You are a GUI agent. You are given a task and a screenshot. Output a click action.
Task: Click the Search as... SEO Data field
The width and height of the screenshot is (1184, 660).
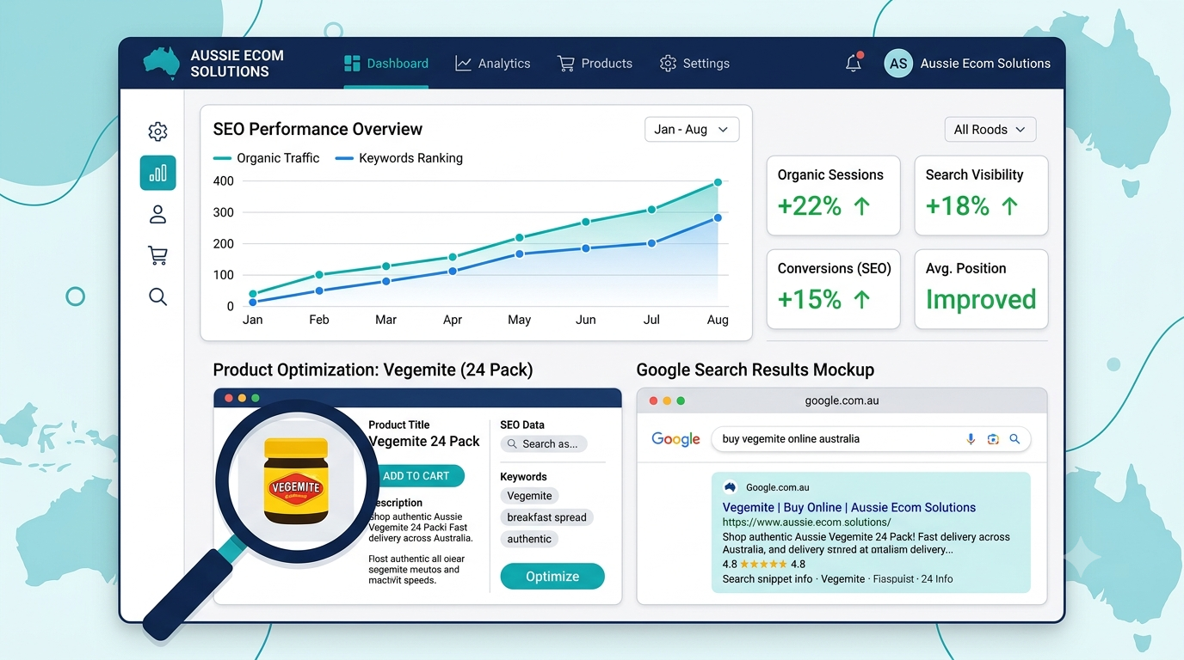544,444
